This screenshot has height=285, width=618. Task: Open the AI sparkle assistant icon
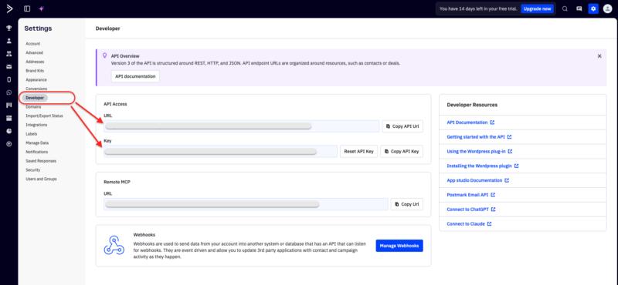[41, 8]
